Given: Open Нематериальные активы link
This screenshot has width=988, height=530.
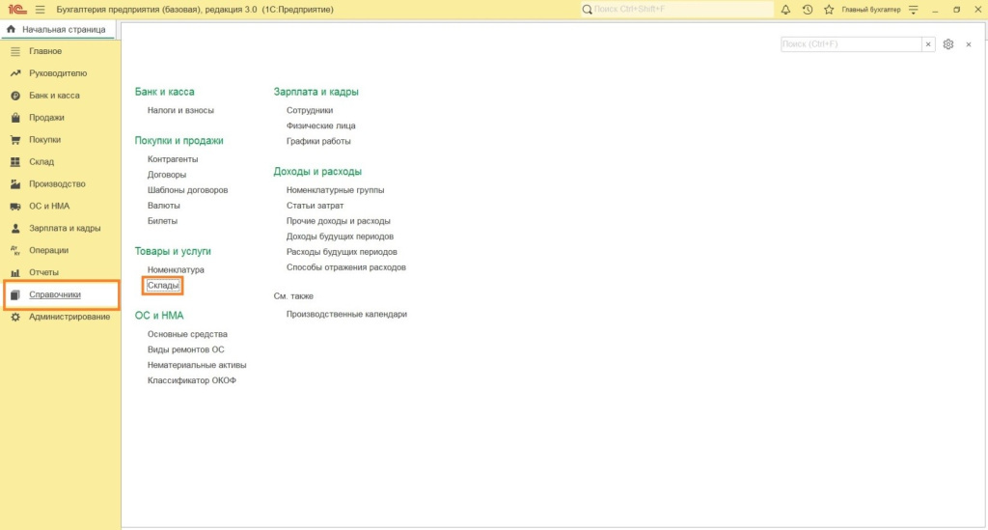Looking at the screenshot, I should [197, 365].
